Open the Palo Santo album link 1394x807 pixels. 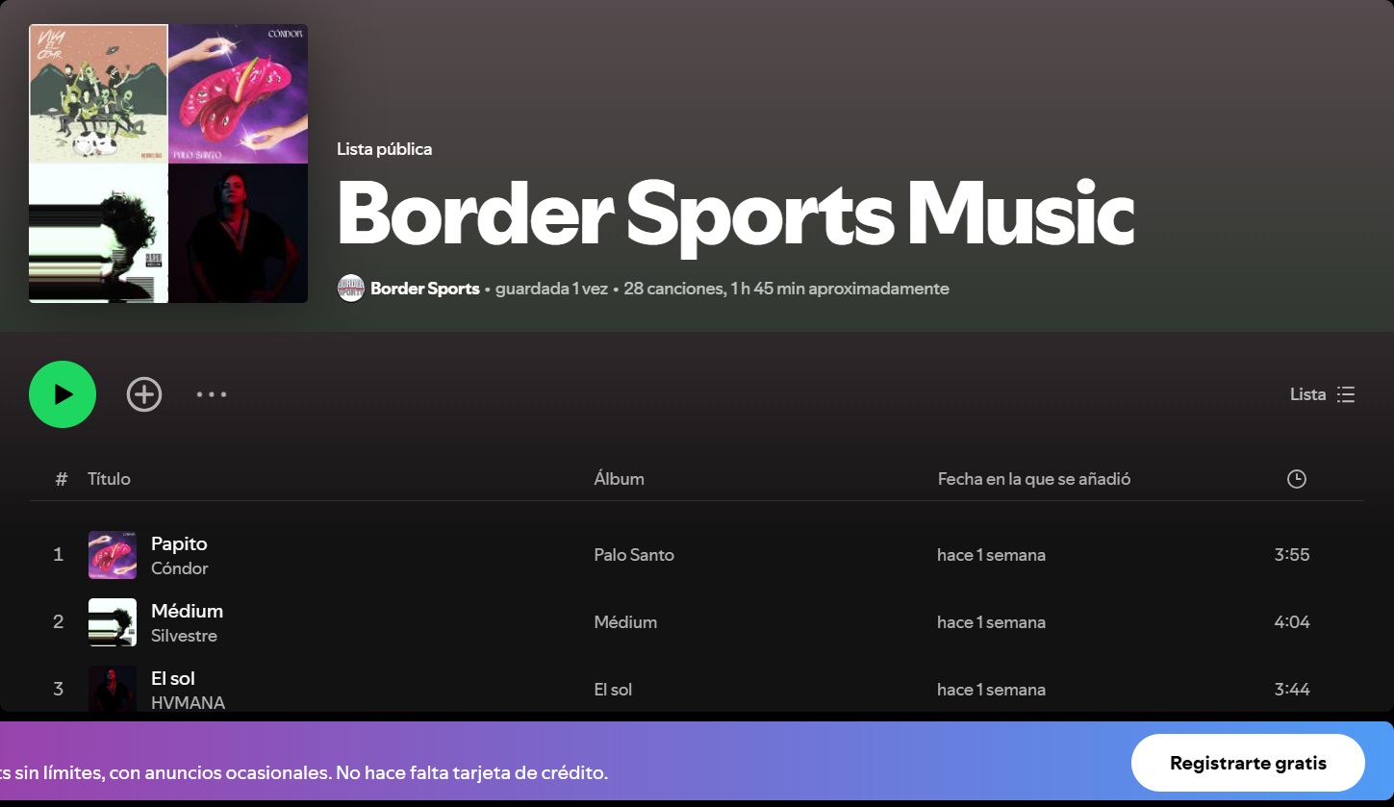[x=634, y=555]
